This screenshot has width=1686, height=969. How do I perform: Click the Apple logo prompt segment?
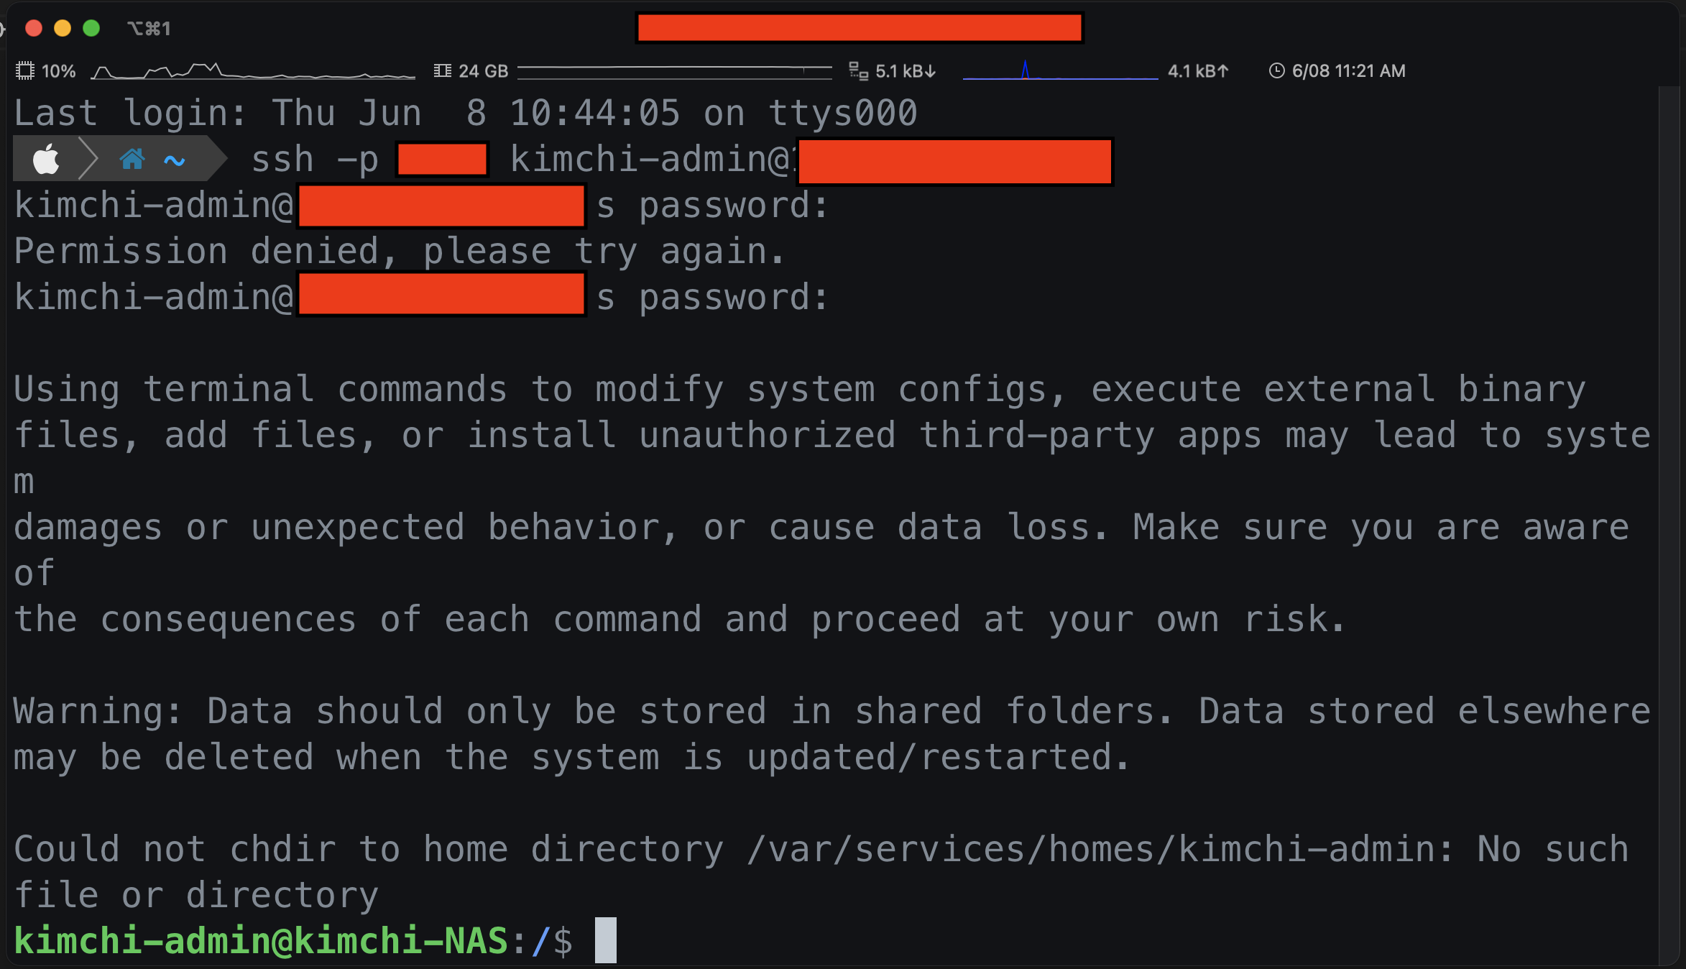[46, 159]
